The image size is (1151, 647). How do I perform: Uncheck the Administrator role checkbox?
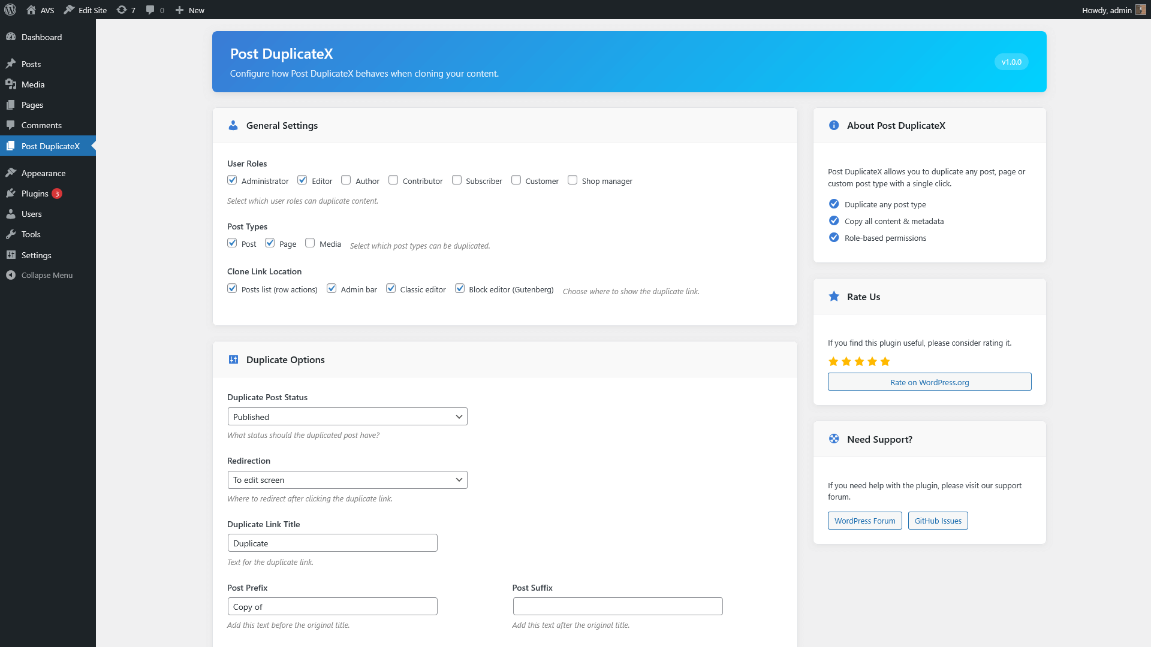[x=232, y=180]
